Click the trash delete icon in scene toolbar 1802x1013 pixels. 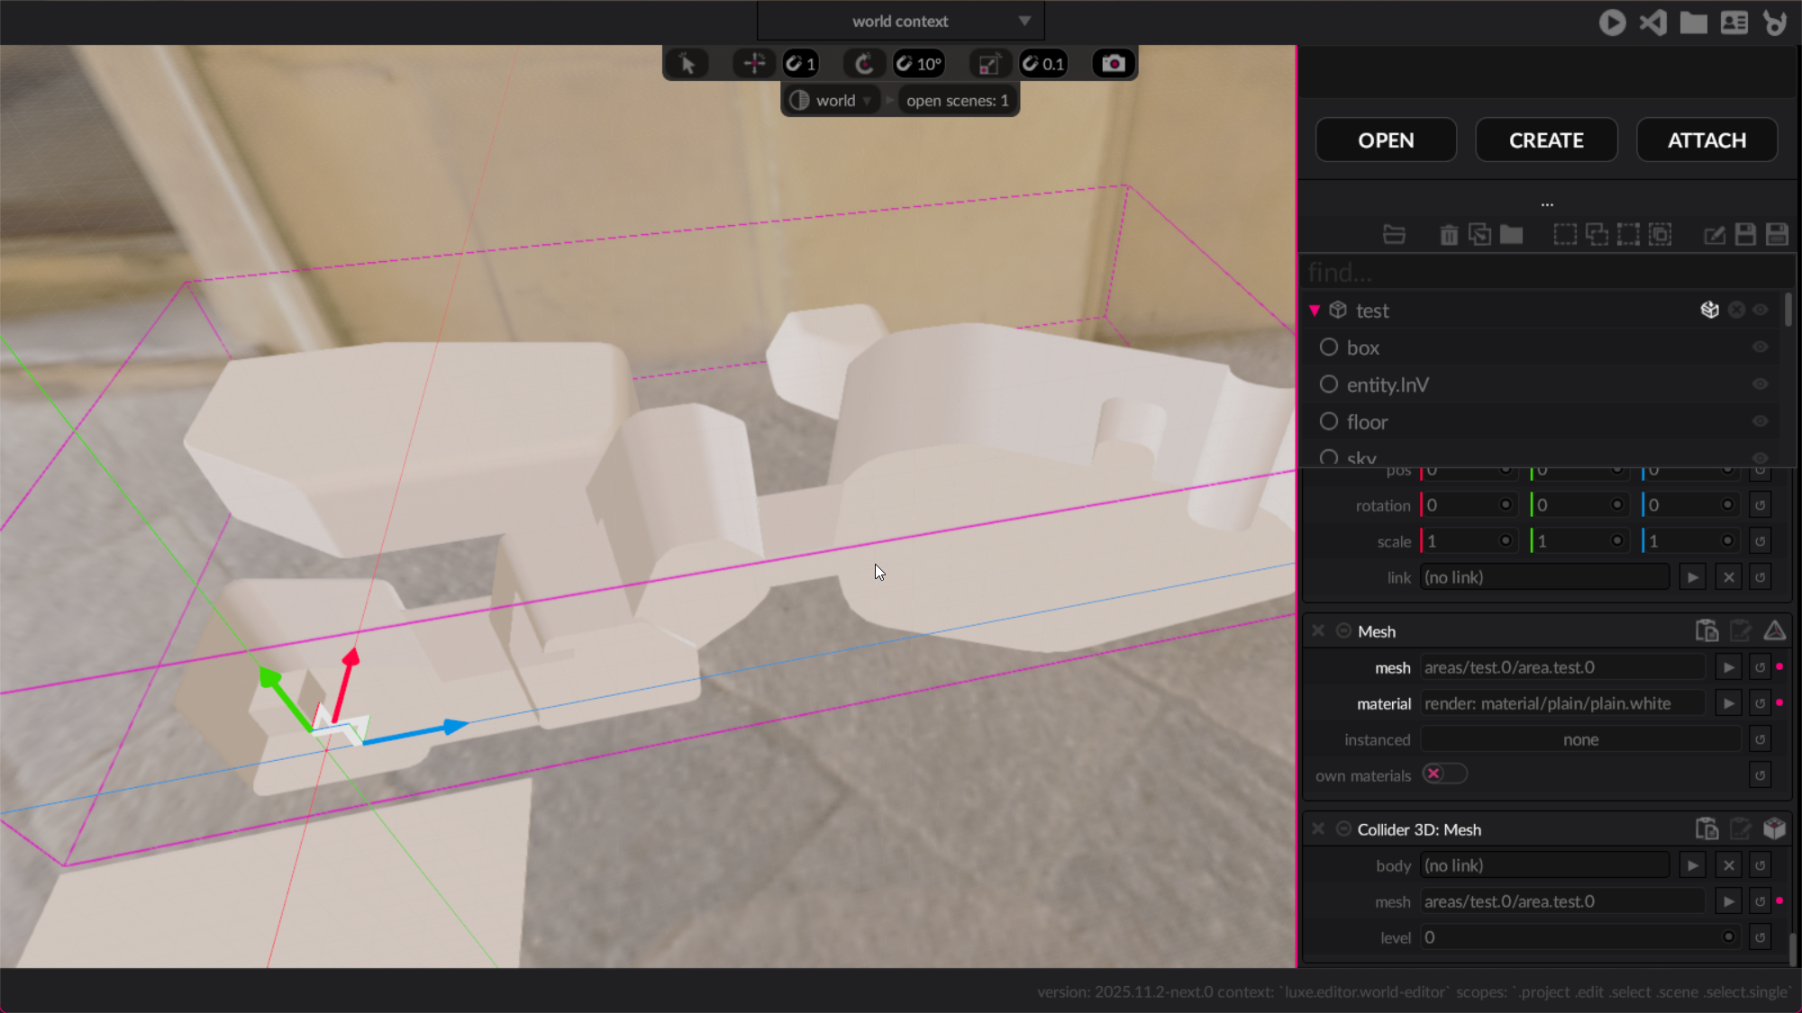coord(1449,235)
